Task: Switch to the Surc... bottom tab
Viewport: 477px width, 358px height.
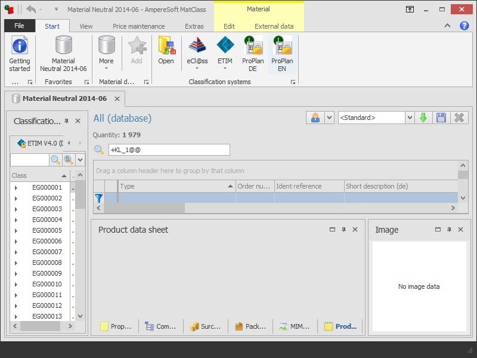Action: click(205, 326)
